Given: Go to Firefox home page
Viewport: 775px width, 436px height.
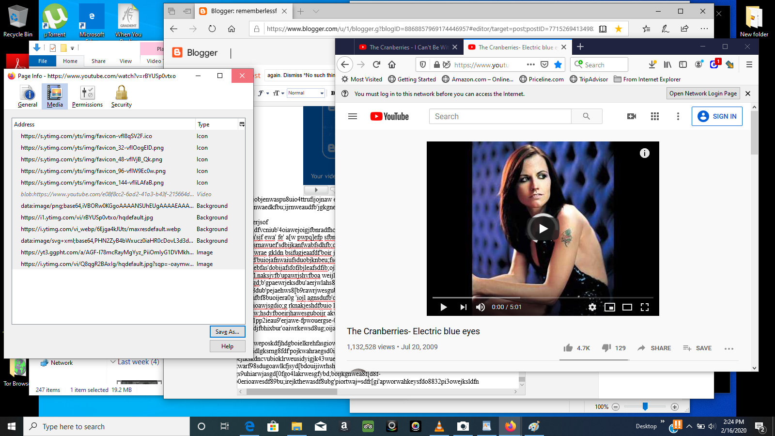Looking at the screenshot, I should tap(392, 64).
